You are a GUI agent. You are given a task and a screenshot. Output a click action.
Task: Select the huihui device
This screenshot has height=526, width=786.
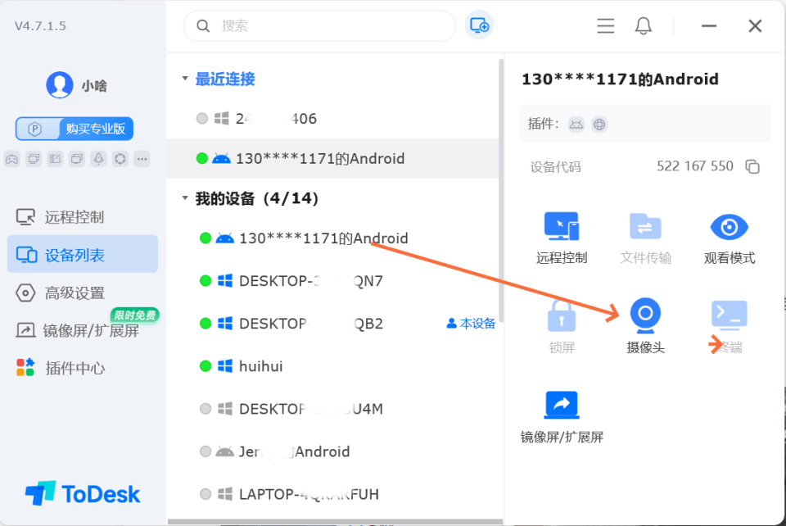click(x=333, y=366)
